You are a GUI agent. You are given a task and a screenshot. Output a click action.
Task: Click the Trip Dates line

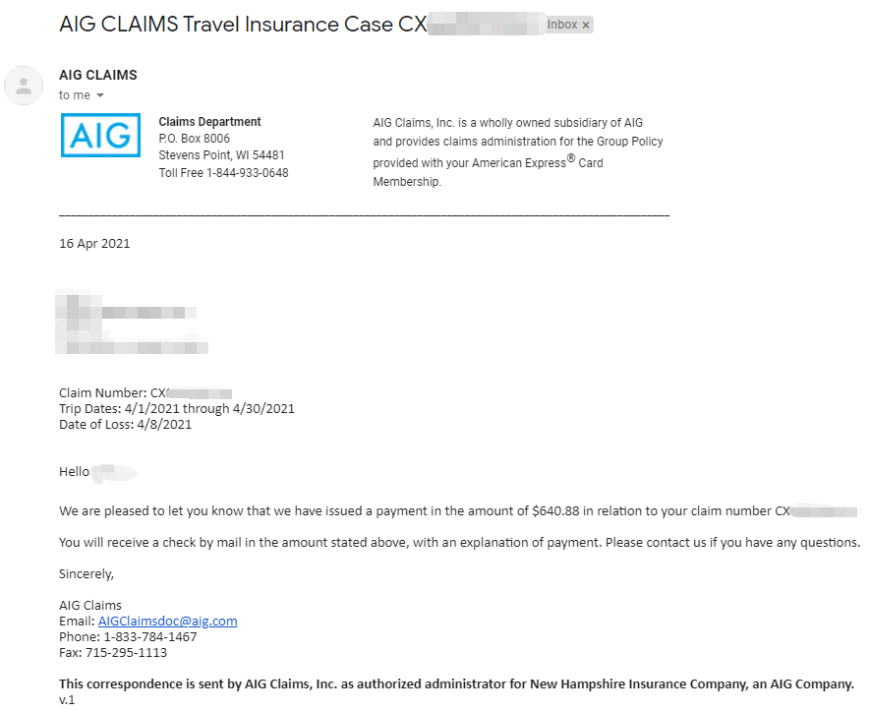point(177,409)
